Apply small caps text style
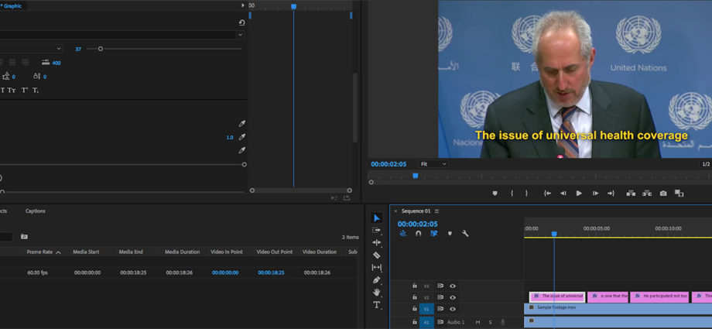This screenshot has height=329, width=712. [x=12, y=91]
